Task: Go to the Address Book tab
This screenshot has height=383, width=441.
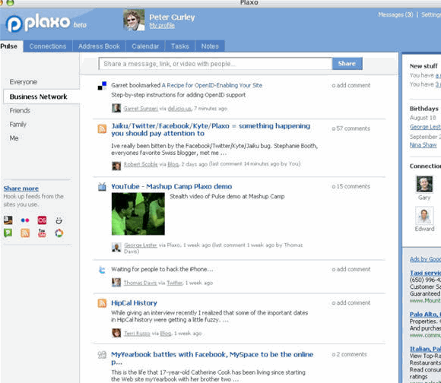Action: point(100,46)
